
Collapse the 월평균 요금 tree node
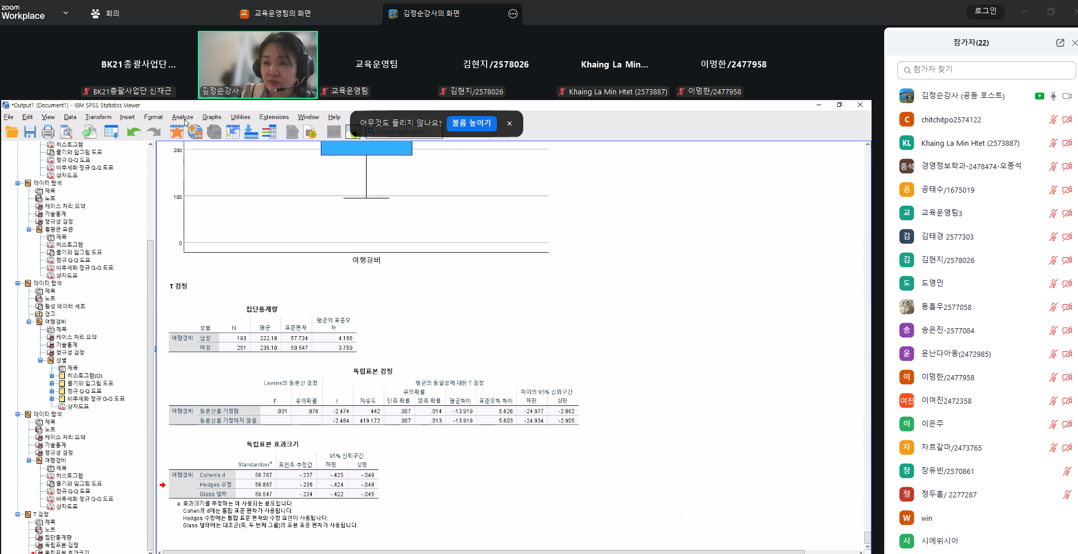[29, 229]
